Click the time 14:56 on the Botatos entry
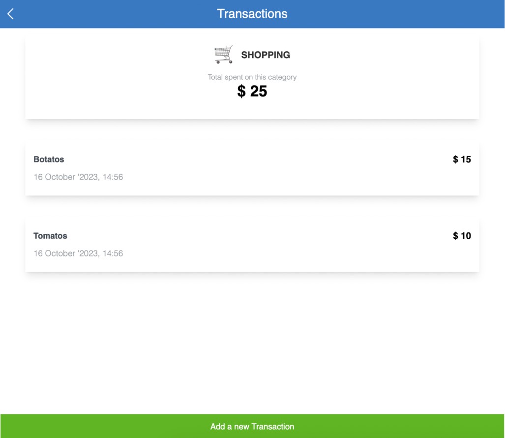This screenshot has height=438, width=505. [113, 177]
